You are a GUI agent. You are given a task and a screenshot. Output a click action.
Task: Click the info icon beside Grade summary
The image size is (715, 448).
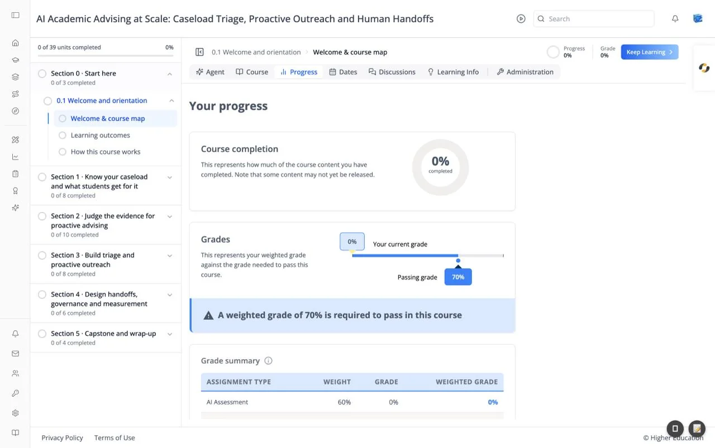268,361
